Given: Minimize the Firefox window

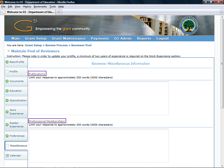Looking at the screenshot, I should click(206, 2).
